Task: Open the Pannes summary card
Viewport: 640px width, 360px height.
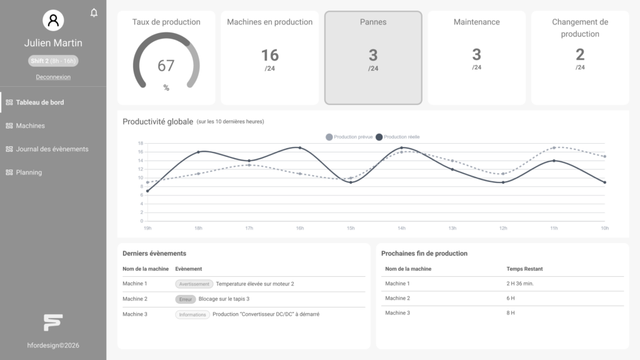Action: coord(373,57)
